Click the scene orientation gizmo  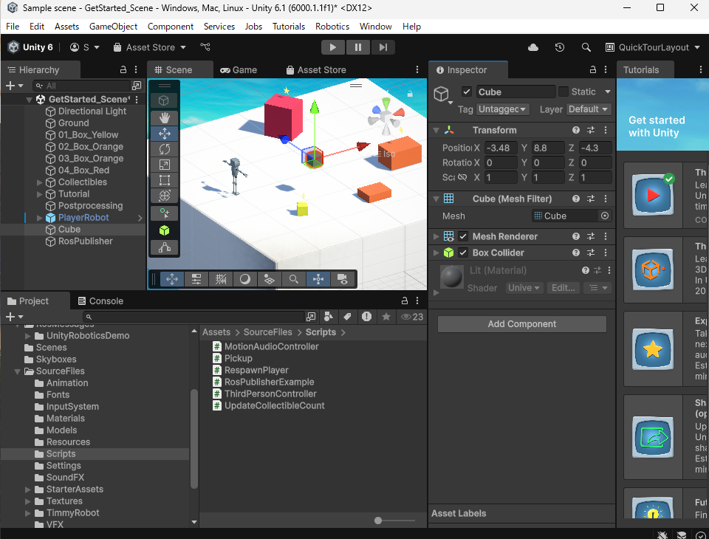[386, 117]
